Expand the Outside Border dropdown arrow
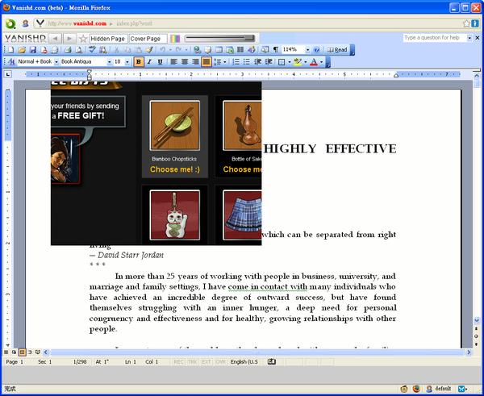 [290, 62]
